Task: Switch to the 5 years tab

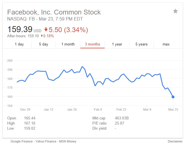Action: (141, 44)
